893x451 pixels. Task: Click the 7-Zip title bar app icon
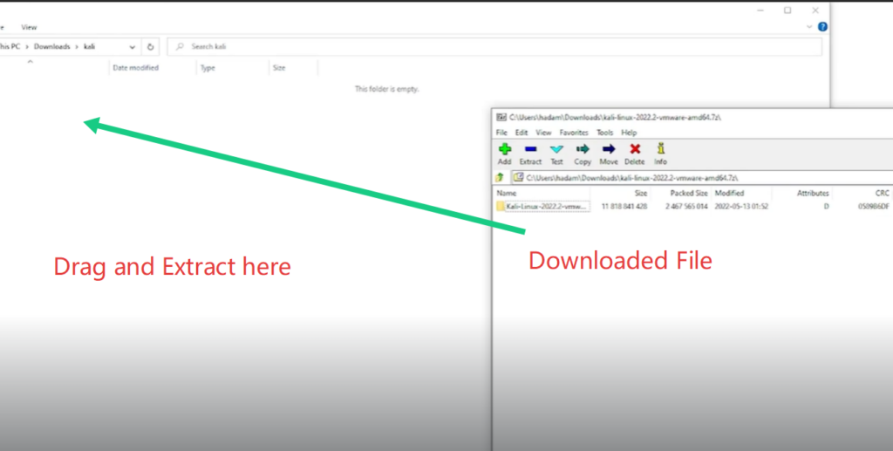[x=501, y=117]
